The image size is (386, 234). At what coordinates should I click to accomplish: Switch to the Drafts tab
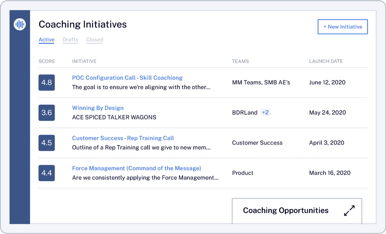(70, 40)
